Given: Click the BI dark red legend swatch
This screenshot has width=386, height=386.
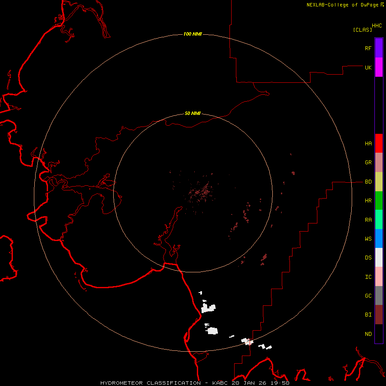Looking at the screenshot, I should [x=379, y=315].
